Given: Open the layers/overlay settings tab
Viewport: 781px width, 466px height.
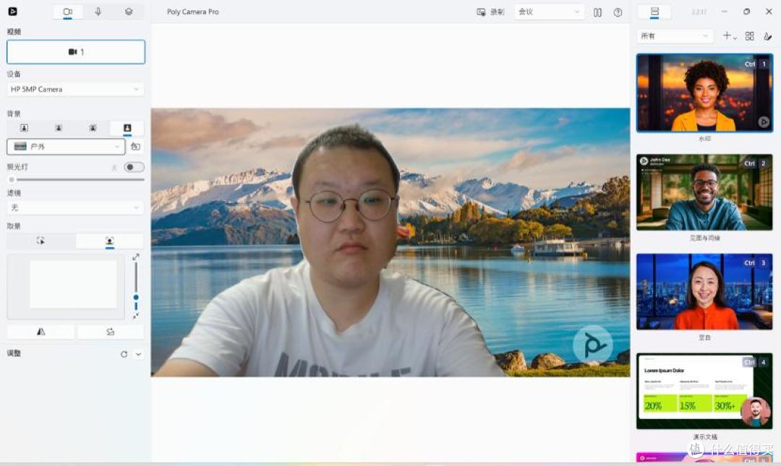Looking at the screenshot, I should tap(129, 12).
